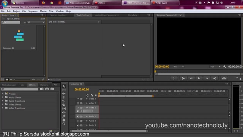Expand the Audio 1 track

[x=87, y=116]
